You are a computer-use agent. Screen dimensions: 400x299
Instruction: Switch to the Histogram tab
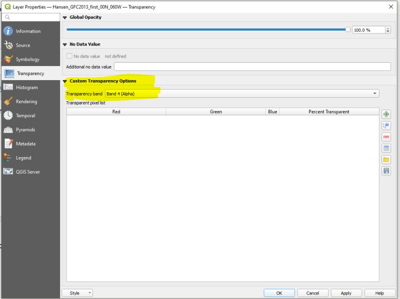[x=30, y=88]
